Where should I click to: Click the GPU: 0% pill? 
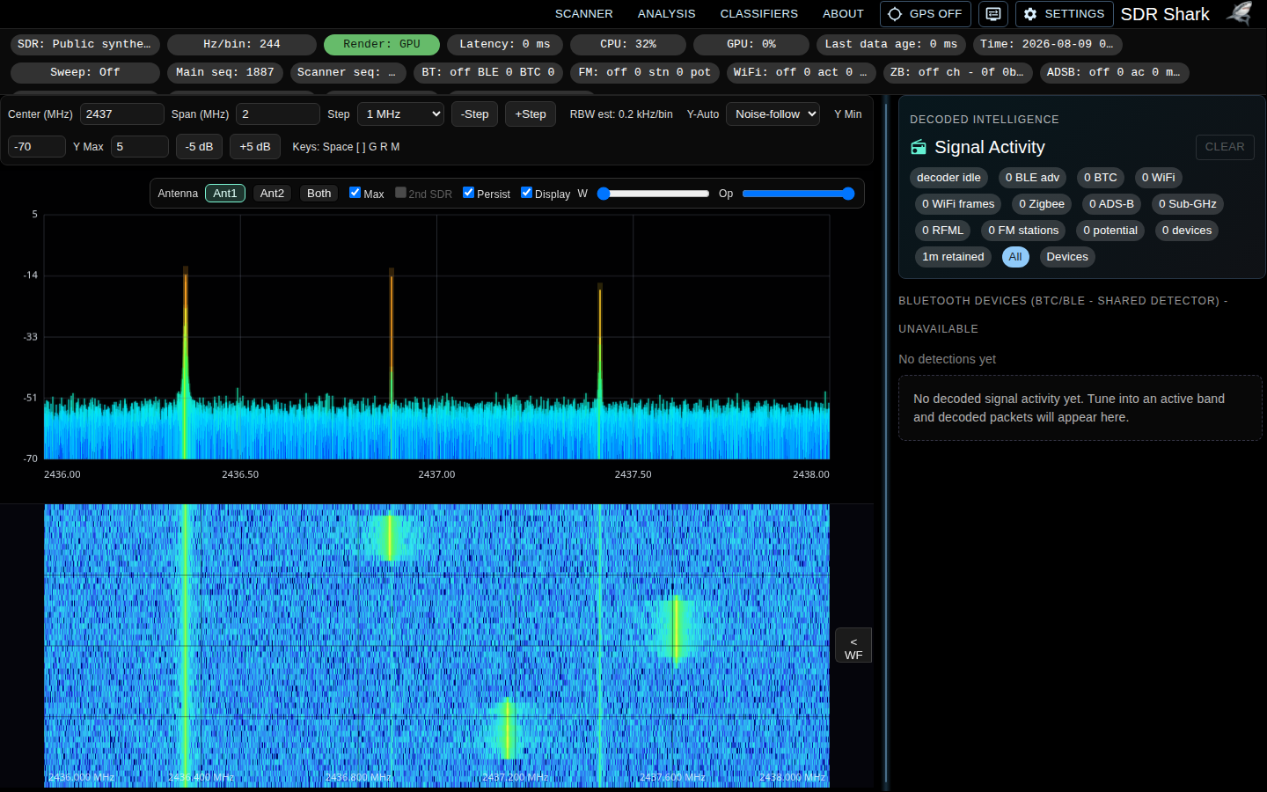[x=751, y=44]
